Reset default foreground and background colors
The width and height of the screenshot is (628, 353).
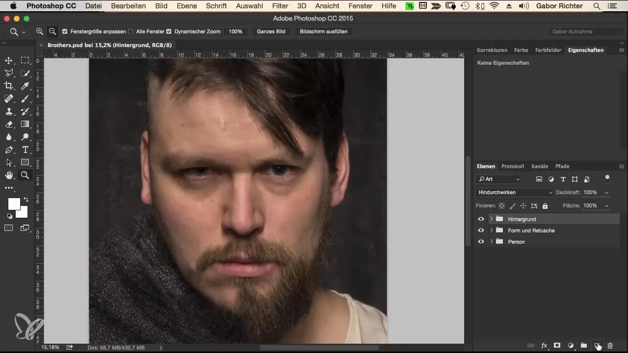coord(9,216)
